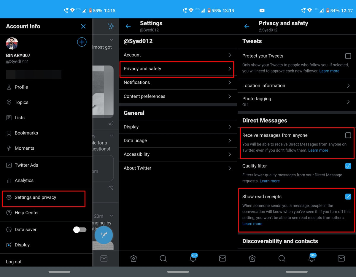Tap the add account plus icon
The image size is (356, 277).
pyautogui.click(x=82, y=42)
